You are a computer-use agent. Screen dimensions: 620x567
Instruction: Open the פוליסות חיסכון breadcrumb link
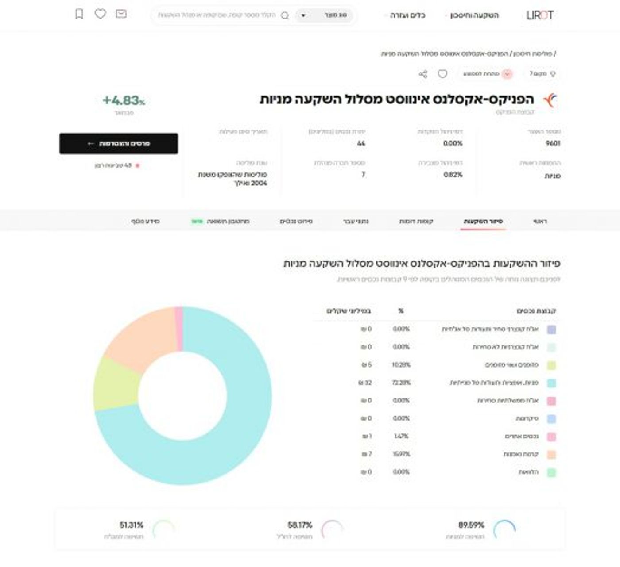pyautogui.click(x=533, y=54)
